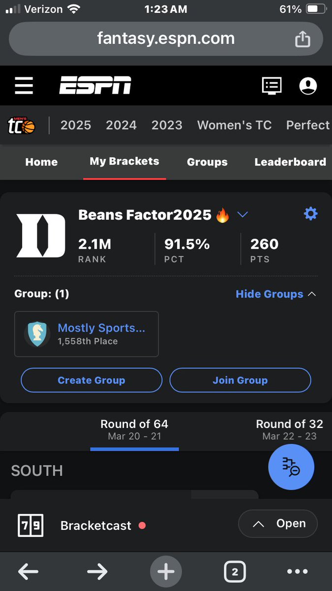Tap the ESPN logo
The image size is (332, 591).
(95, 86)
